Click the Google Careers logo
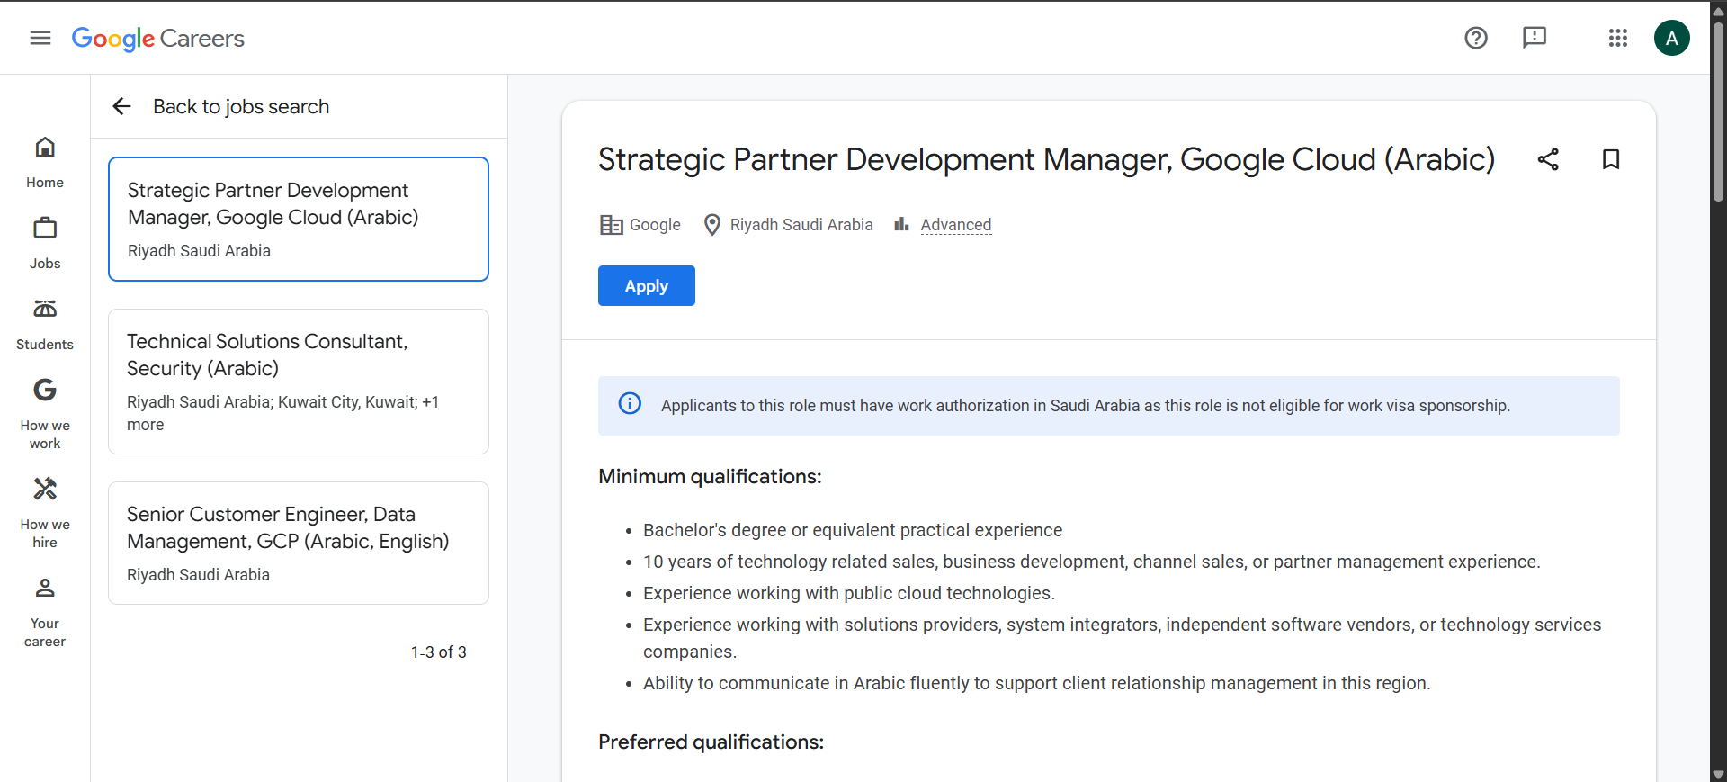 (x=157, y=38)
